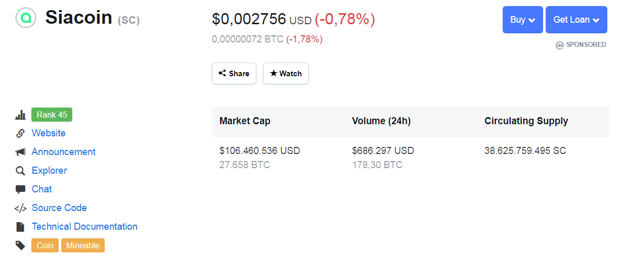Go to the Explorer link

[49, 171]
